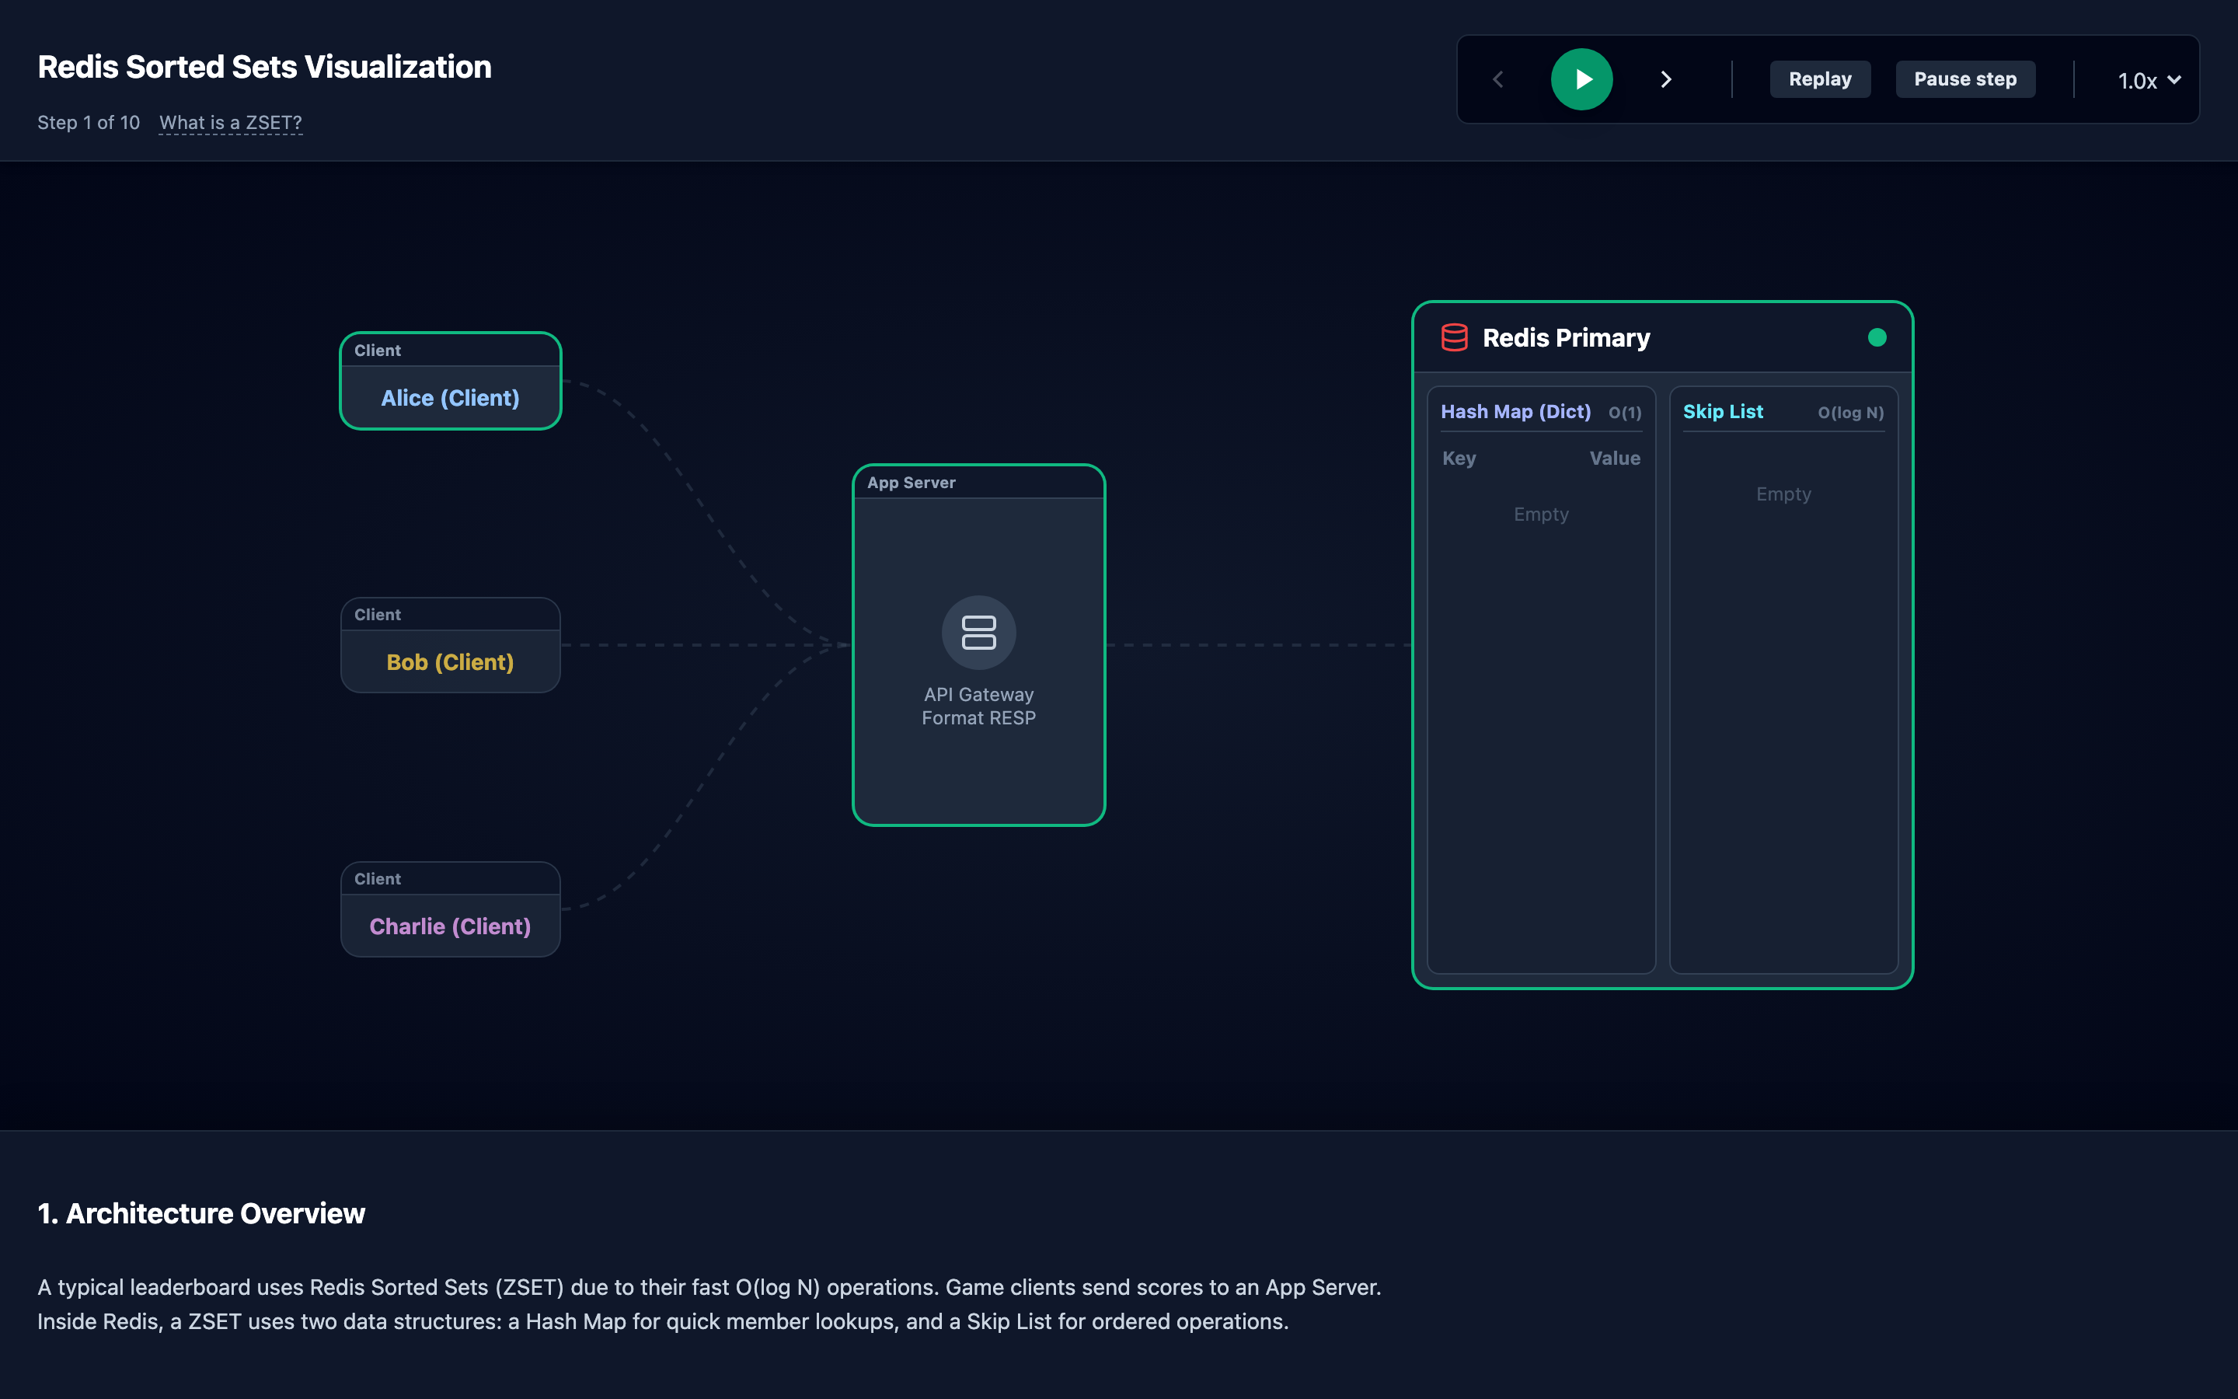
Task: Click the API Gateway server icon
Action: pos(978,633)
